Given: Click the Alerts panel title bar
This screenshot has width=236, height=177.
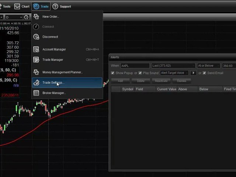Looking at the screenshot, I should tap(172, 57).
